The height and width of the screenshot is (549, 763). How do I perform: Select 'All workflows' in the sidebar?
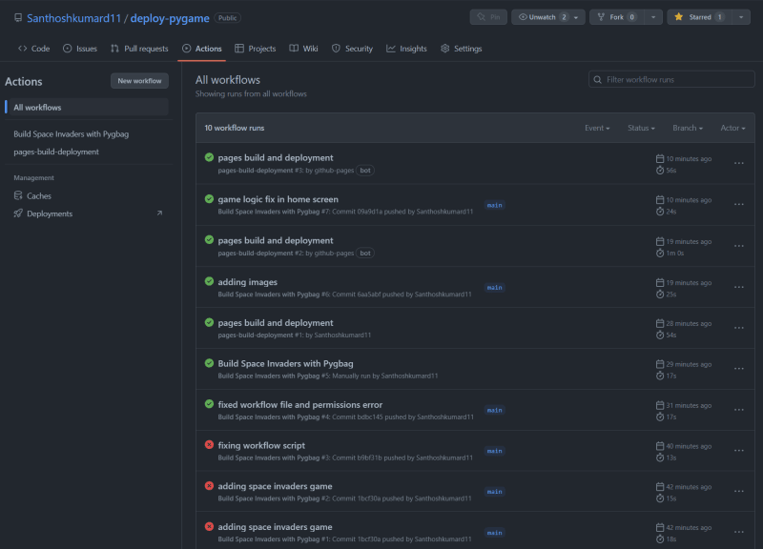(x=87, y=108)
